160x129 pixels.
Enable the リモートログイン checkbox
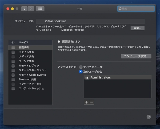pyautogui.click(x=13, y=66)
